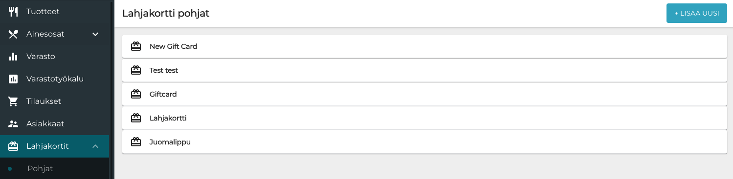This screenshot has width=733, height=179.
Task: Open the Test test template row
Action: click(x=424, y=70)
